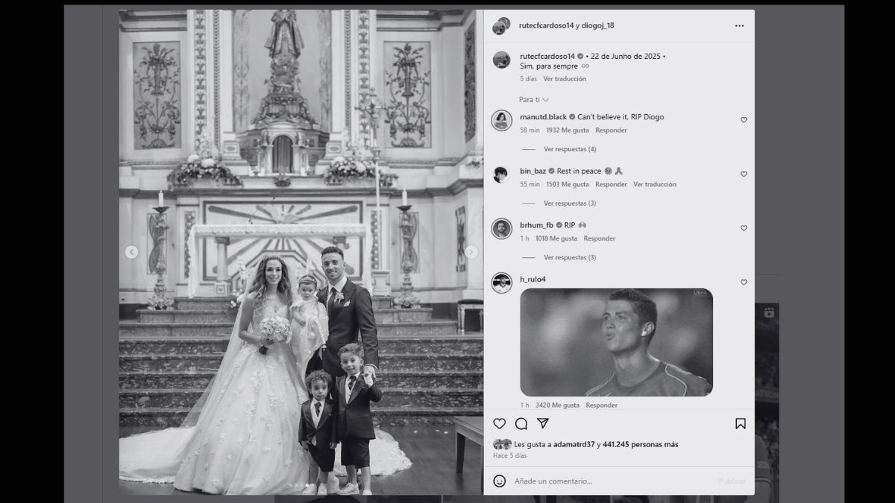Advance to next photo with right carousel arrow
The height and width of the screenshot is (503, 895).
(472, 252)
